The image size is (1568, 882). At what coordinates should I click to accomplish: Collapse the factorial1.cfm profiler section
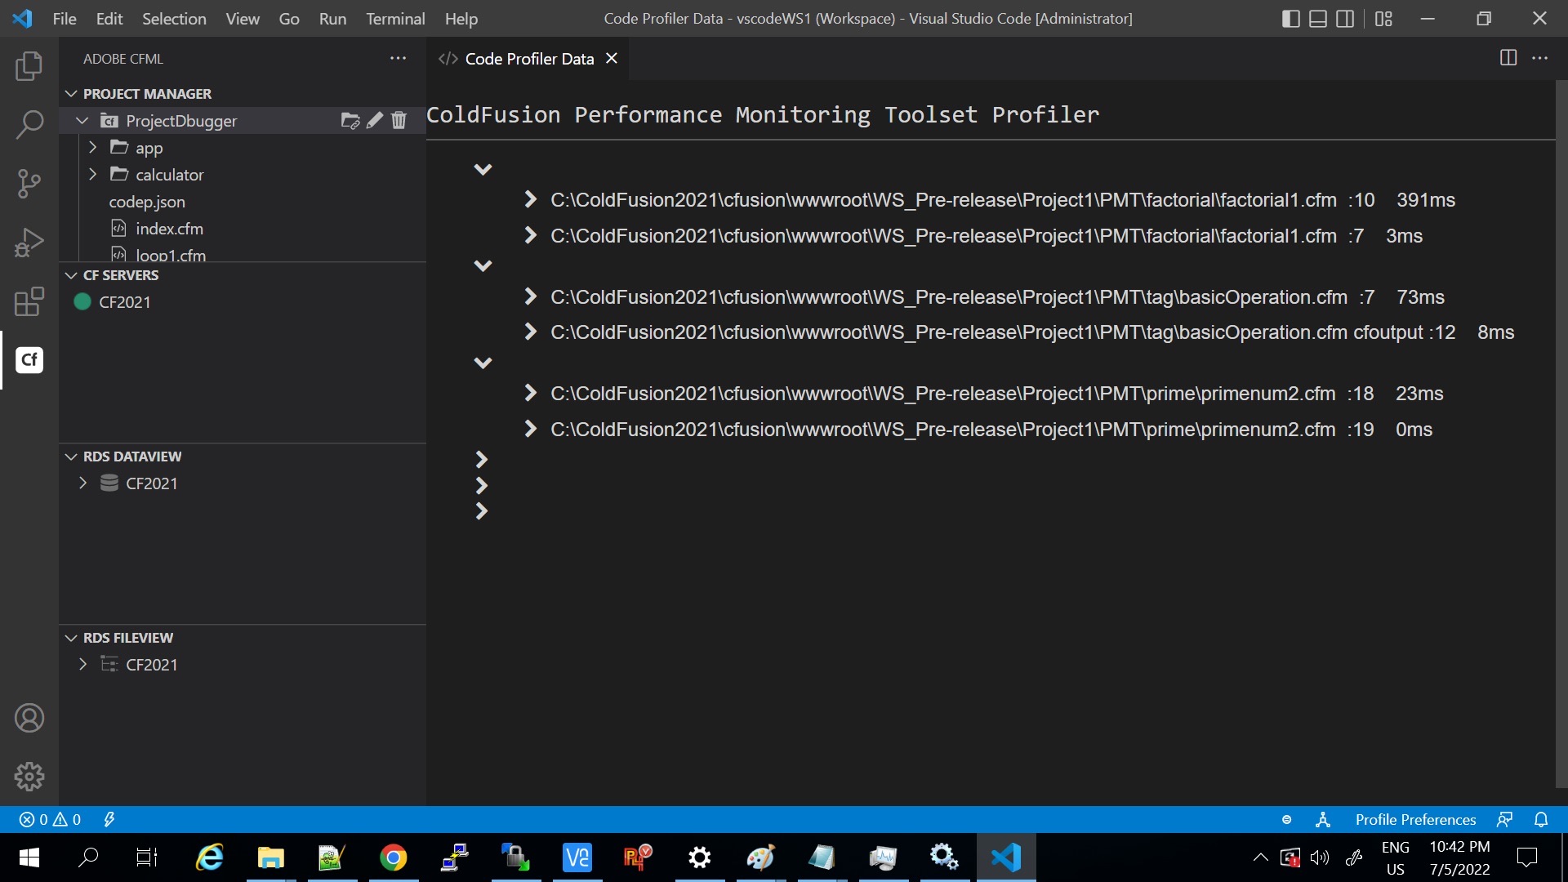coord(483,169)
